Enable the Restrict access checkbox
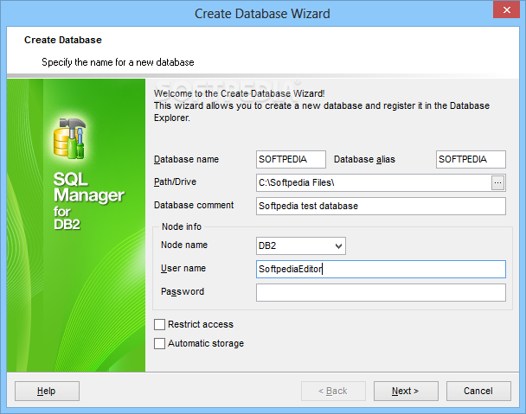 (159, 324)
